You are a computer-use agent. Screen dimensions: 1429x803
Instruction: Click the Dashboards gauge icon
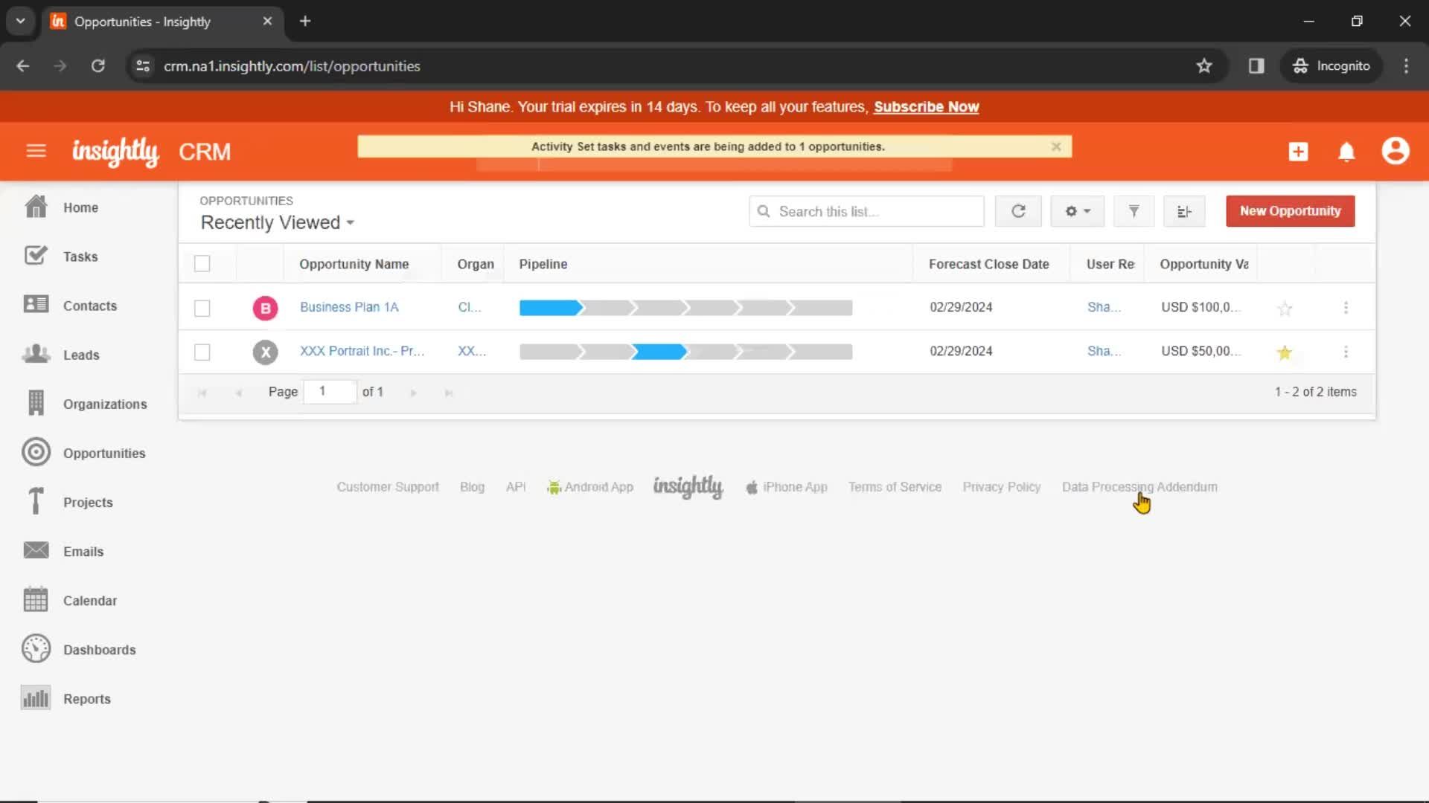coord(36,648)
